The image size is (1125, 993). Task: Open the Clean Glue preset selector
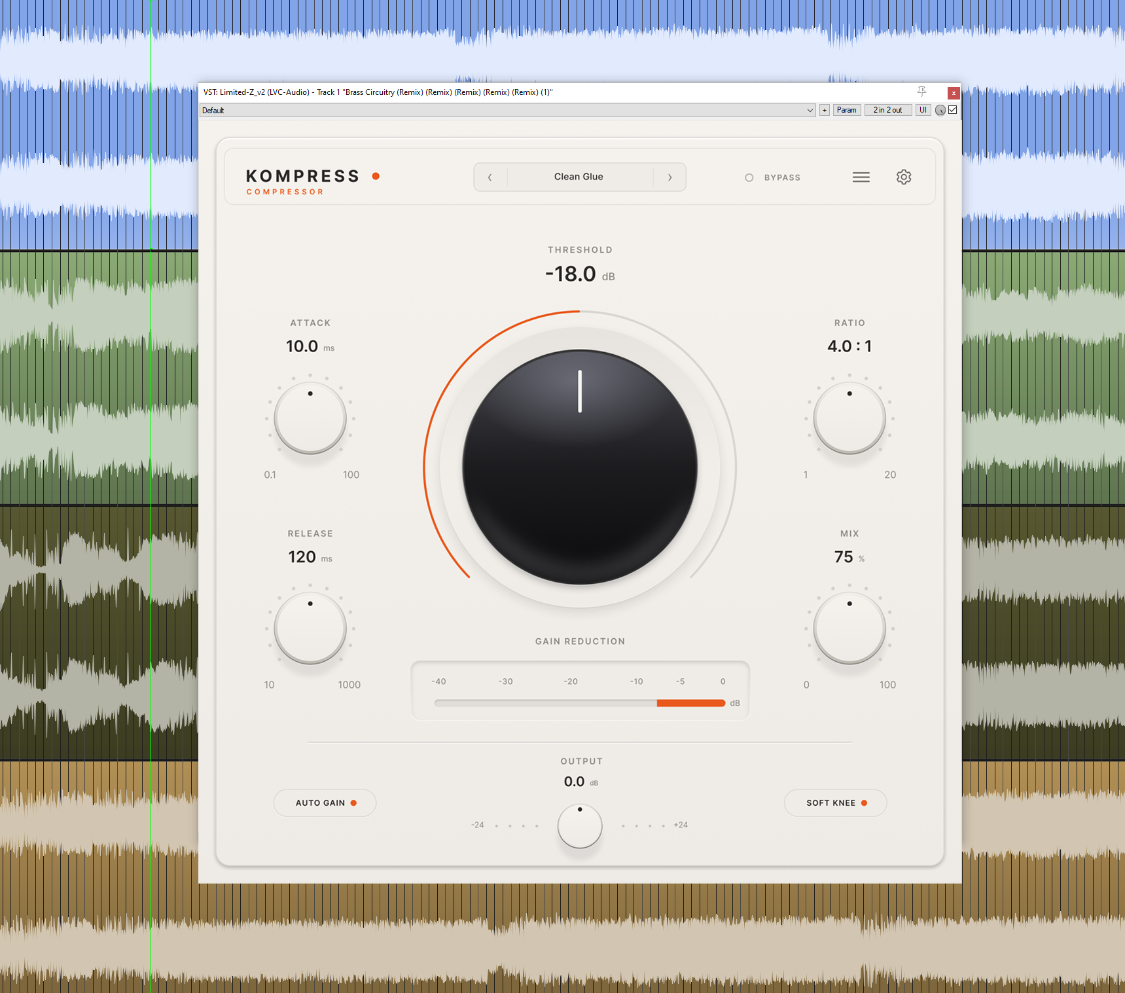coord(579,177)
